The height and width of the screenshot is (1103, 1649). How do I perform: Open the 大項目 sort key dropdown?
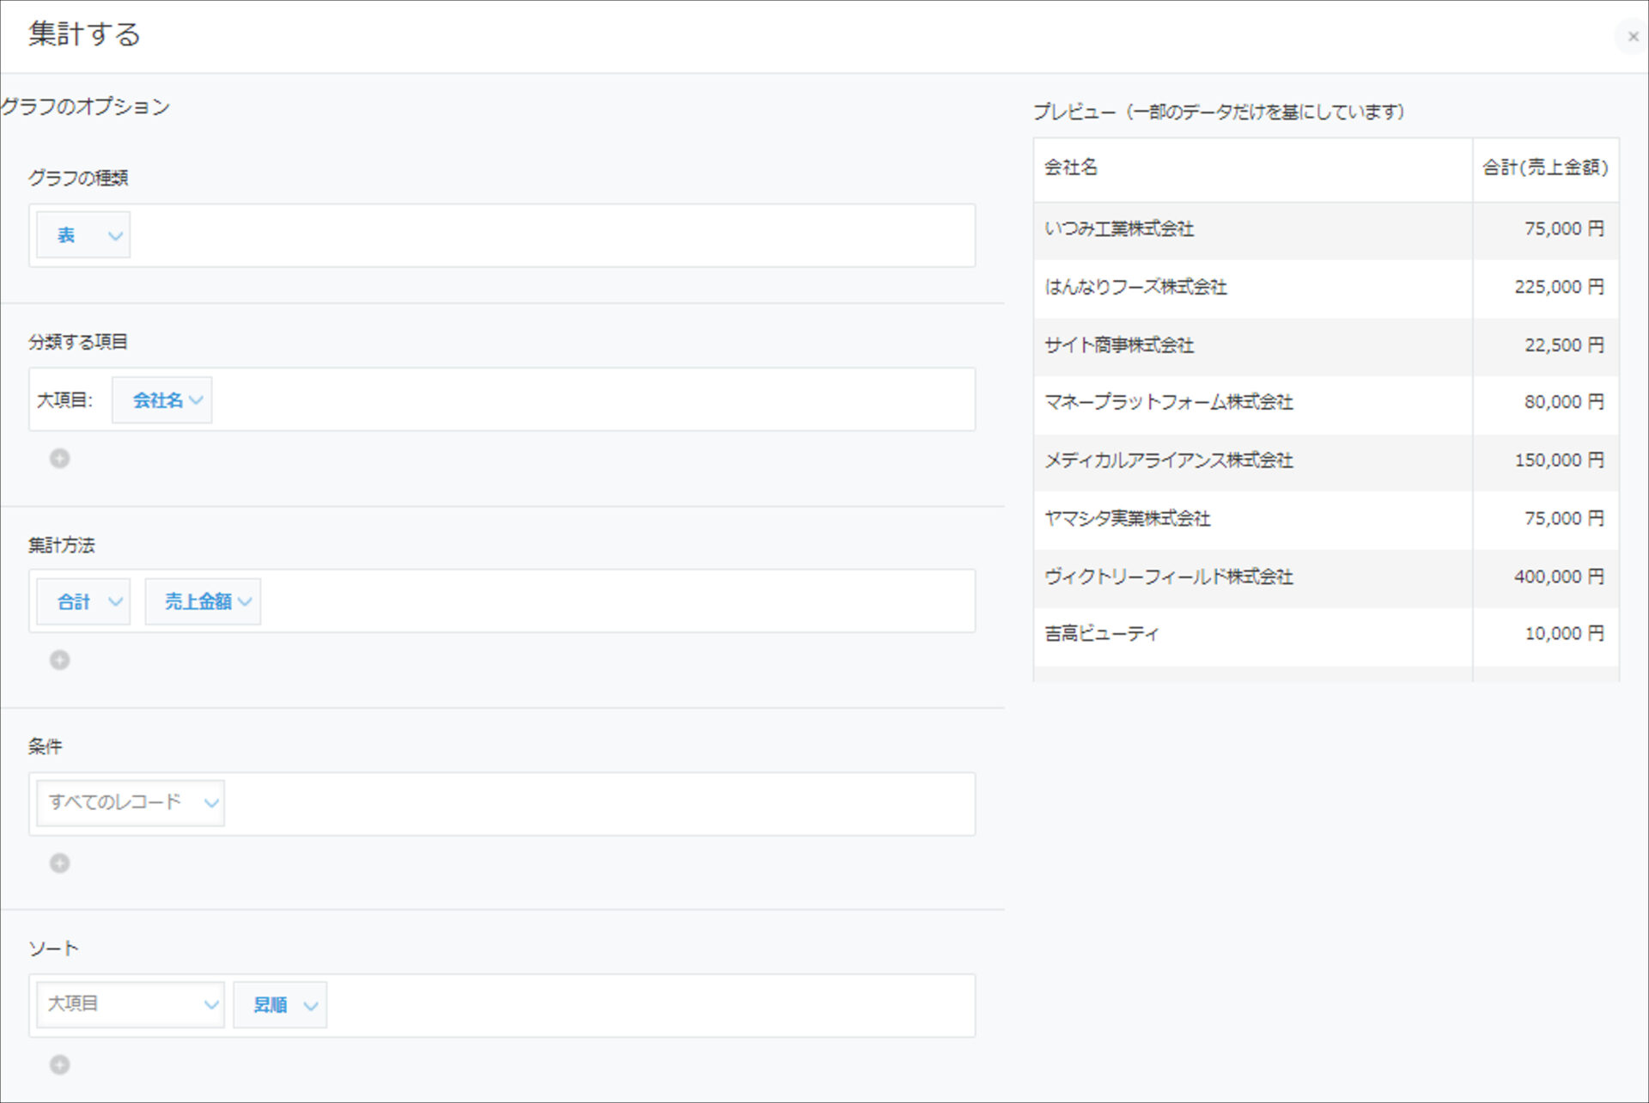131,1005
